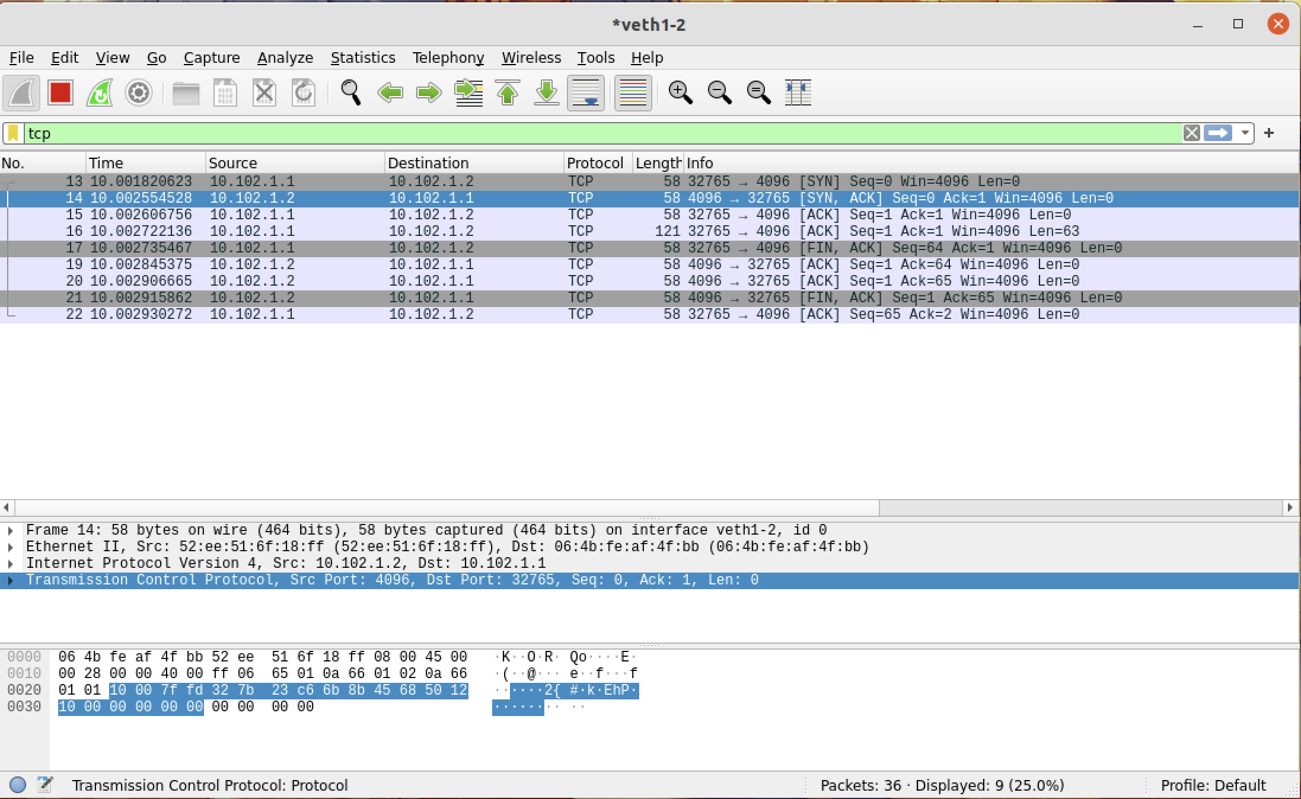Viewport: 1301px width, 799px height.
Task: Select packet 22 final ACK row
Action: [649, 314]
